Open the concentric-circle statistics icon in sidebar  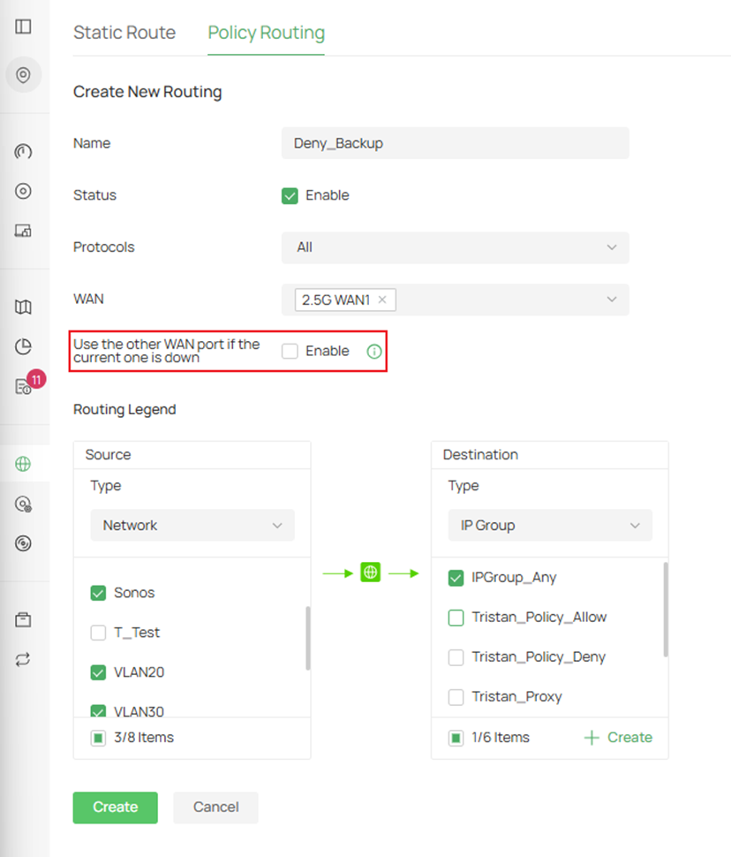click(x=23, y=191)
